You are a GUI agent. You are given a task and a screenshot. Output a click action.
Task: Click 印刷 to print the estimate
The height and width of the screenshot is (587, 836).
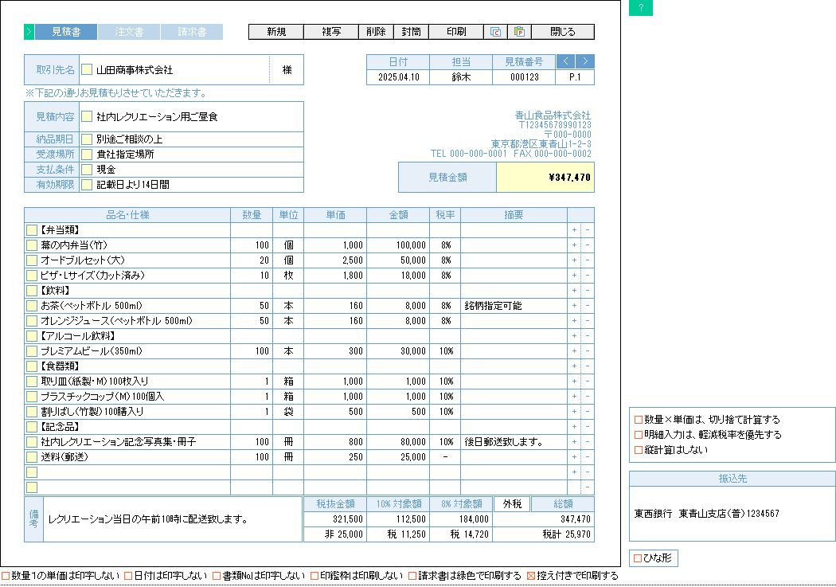tap(456, 31)
